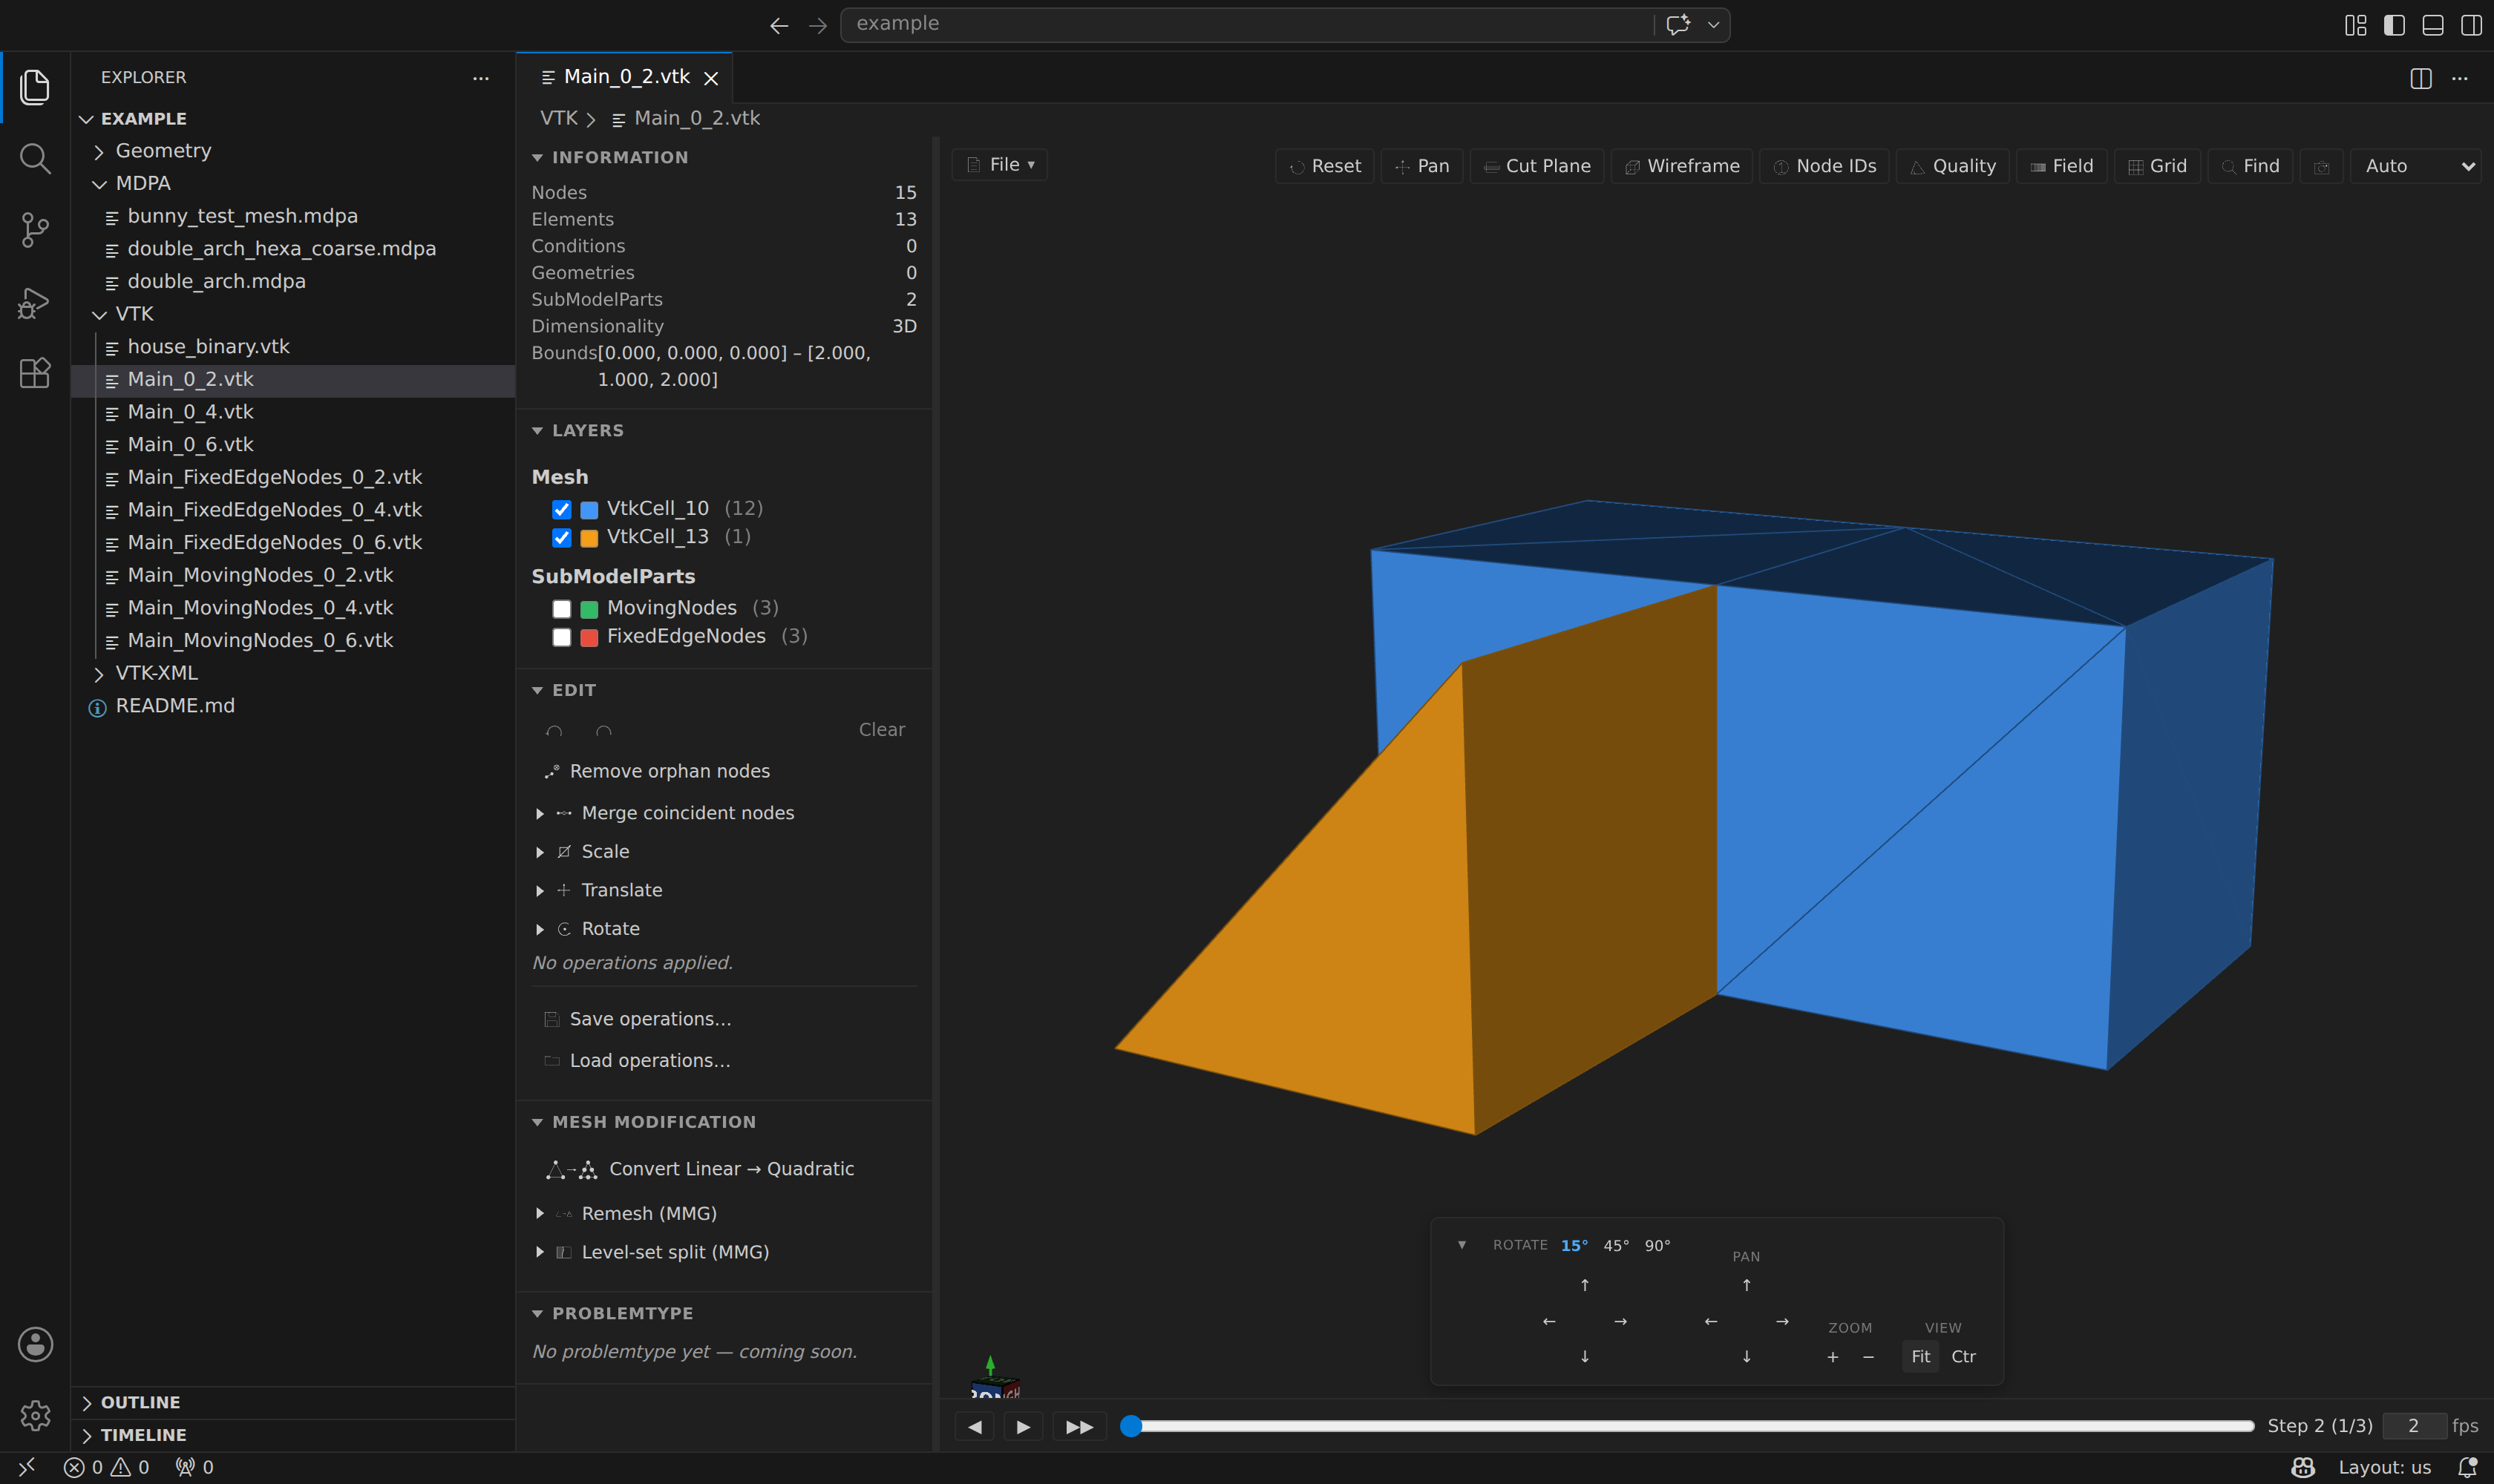Screen dimensions: 2494x1484
Task: Uncheck the VtkCell_13 layer checkbox
Action: [x=561, y=538]
